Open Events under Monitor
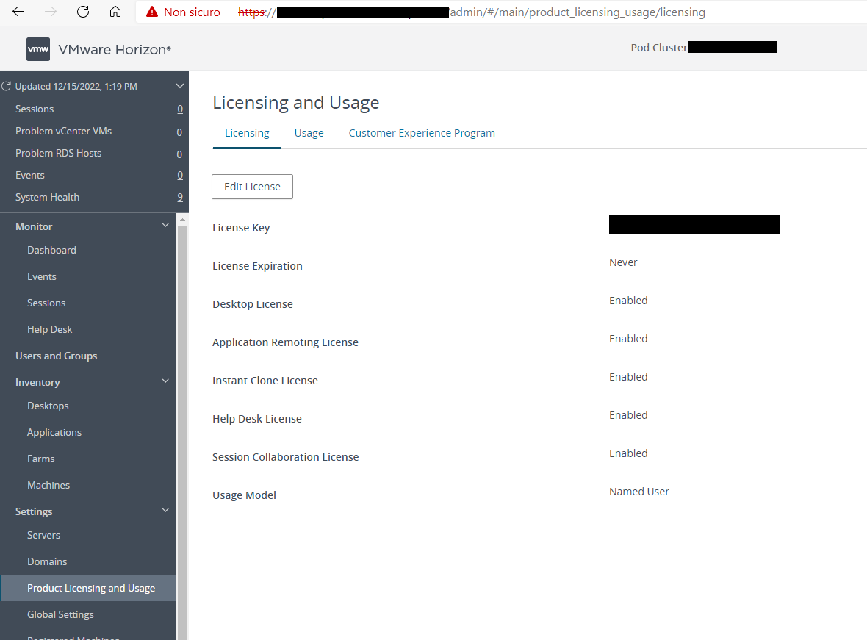The width and height of the screenshot is (867, 640). pyautogui.click(x=41, y=276)
